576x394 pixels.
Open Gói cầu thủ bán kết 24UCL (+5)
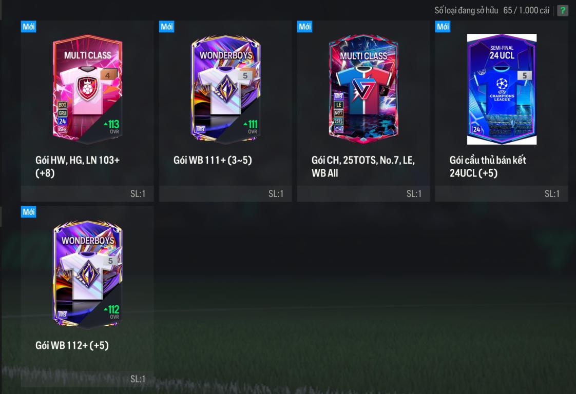tap(488, 166)
